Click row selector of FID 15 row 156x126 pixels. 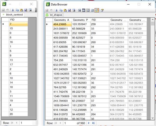coord(5,28)
